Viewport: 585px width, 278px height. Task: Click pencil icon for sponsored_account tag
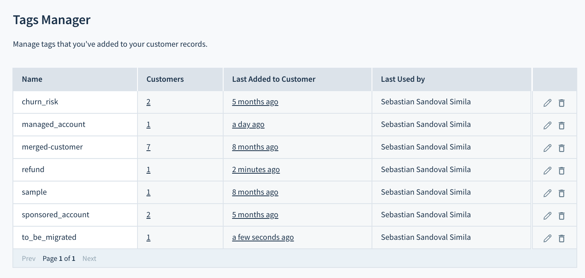click(547, 216)
